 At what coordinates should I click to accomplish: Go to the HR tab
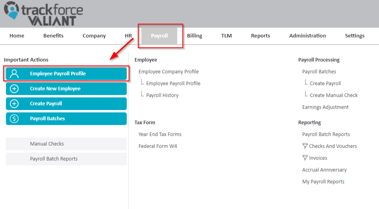coord(128,36)
